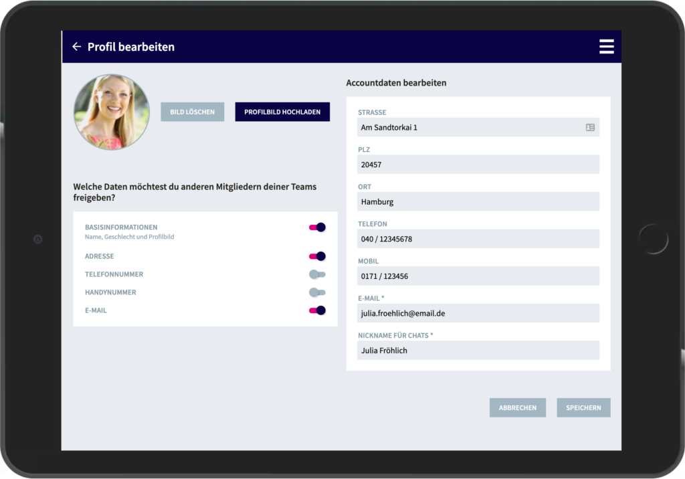Click the 'TELEFONNUMMER' row label
The image size is (685, 479).
tap(114, 274)
